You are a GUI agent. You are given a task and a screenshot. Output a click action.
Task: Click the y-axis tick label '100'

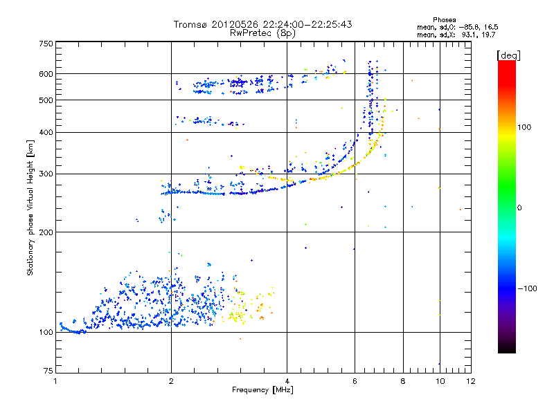(46, 333)
